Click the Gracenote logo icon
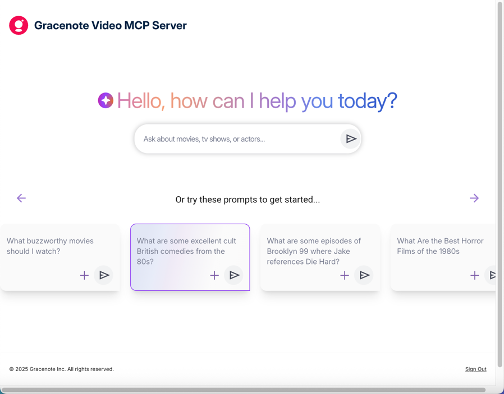The height and width of the screenshot is (394, 504). tap(19, 25)
